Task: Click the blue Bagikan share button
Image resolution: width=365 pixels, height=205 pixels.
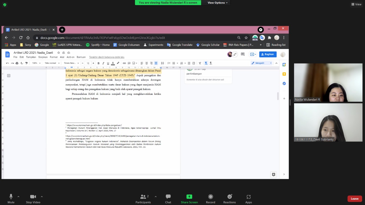Action: (267, 54)
